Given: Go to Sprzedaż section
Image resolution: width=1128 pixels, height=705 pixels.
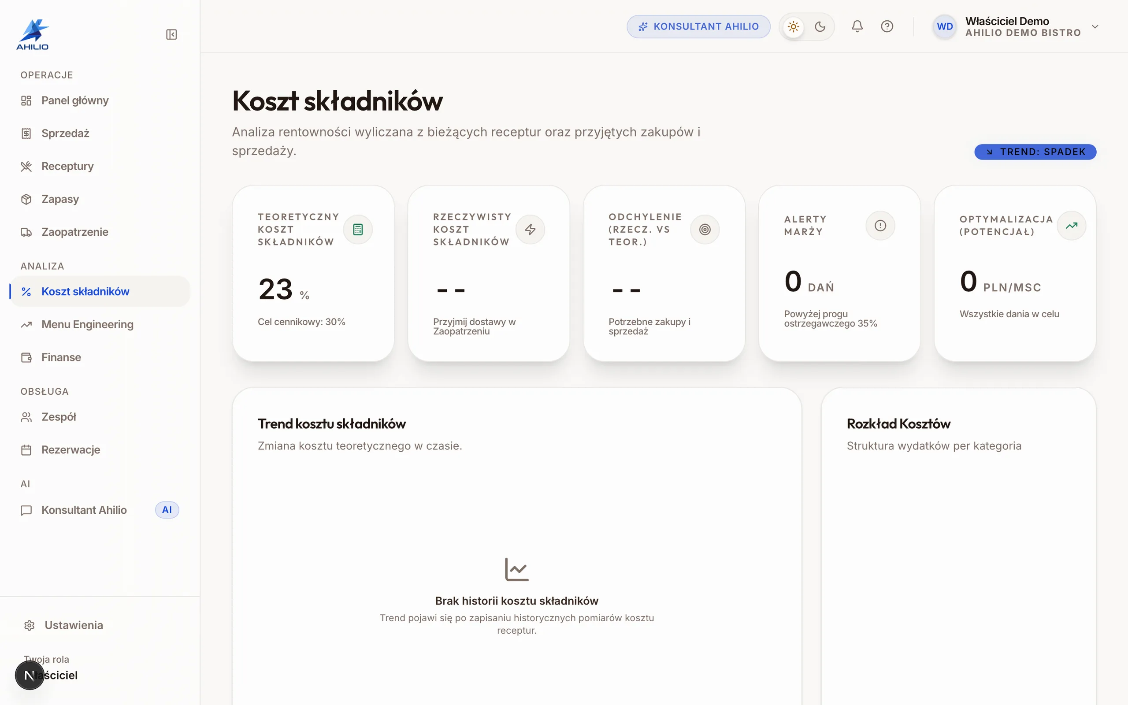Looking at the screenshot, I should [100, 134].
